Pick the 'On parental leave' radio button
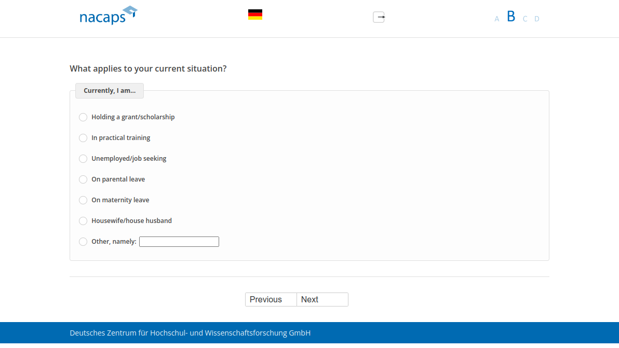Viewport: 619px width, 348px height. pyautogui.click(x=83, y=179)
